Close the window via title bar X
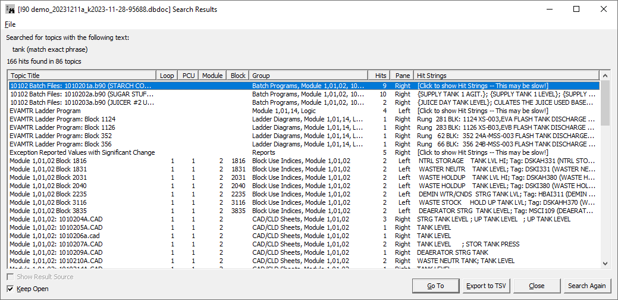This screenshot has height=300, width=618. coord(603,9)
